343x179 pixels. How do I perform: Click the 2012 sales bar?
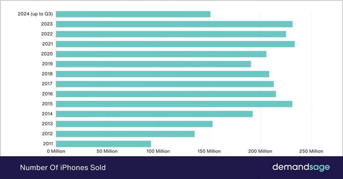click(x=125, y=134)
